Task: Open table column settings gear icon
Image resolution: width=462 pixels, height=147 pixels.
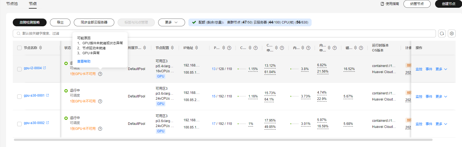Action: point(452,33)
